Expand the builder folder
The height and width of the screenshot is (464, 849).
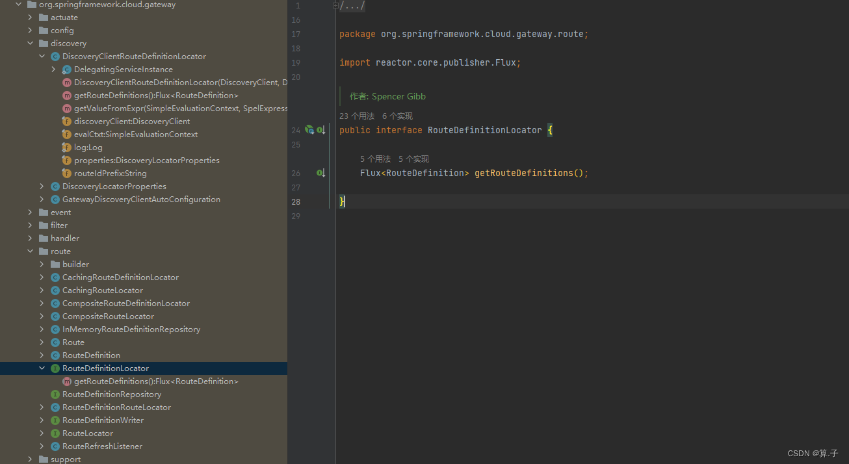[x=42, y=264]
